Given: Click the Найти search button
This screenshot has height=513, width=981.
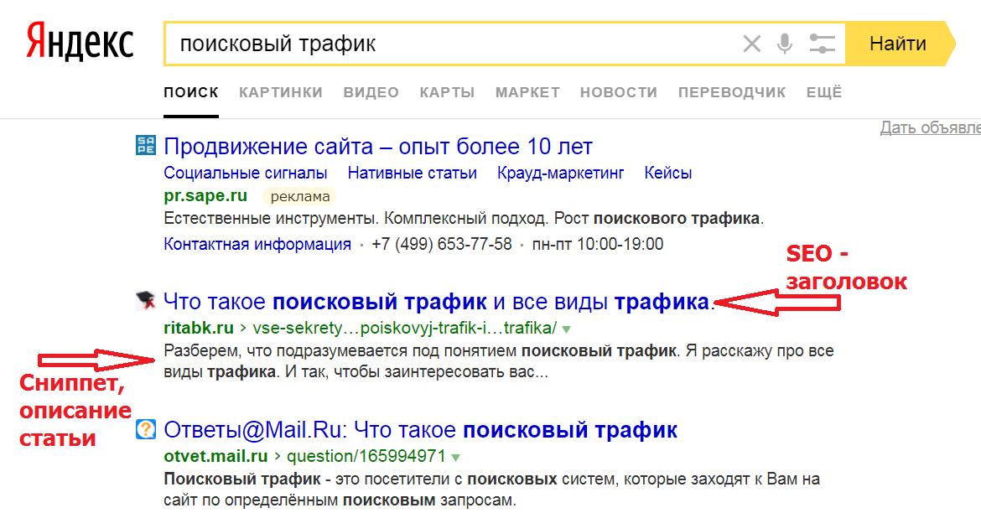Looking at the screenshot, I should point(899,44).
